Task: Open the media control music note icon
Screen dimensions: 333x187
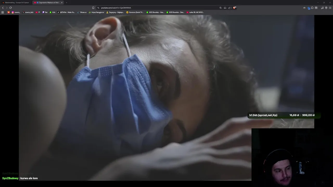Action: [322, 8]
